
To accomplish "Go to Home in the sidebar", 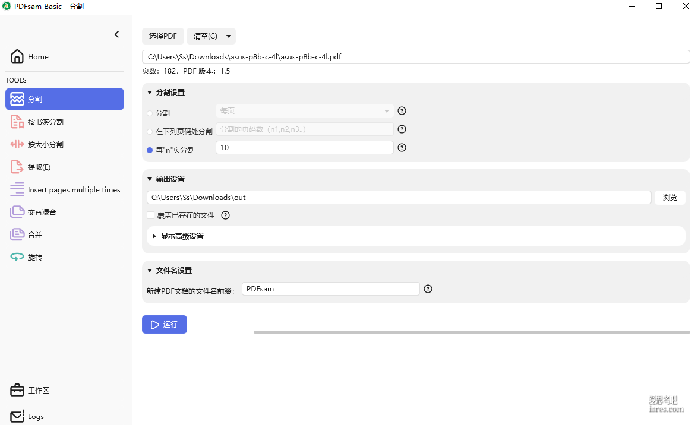I will tap(38, 57).
